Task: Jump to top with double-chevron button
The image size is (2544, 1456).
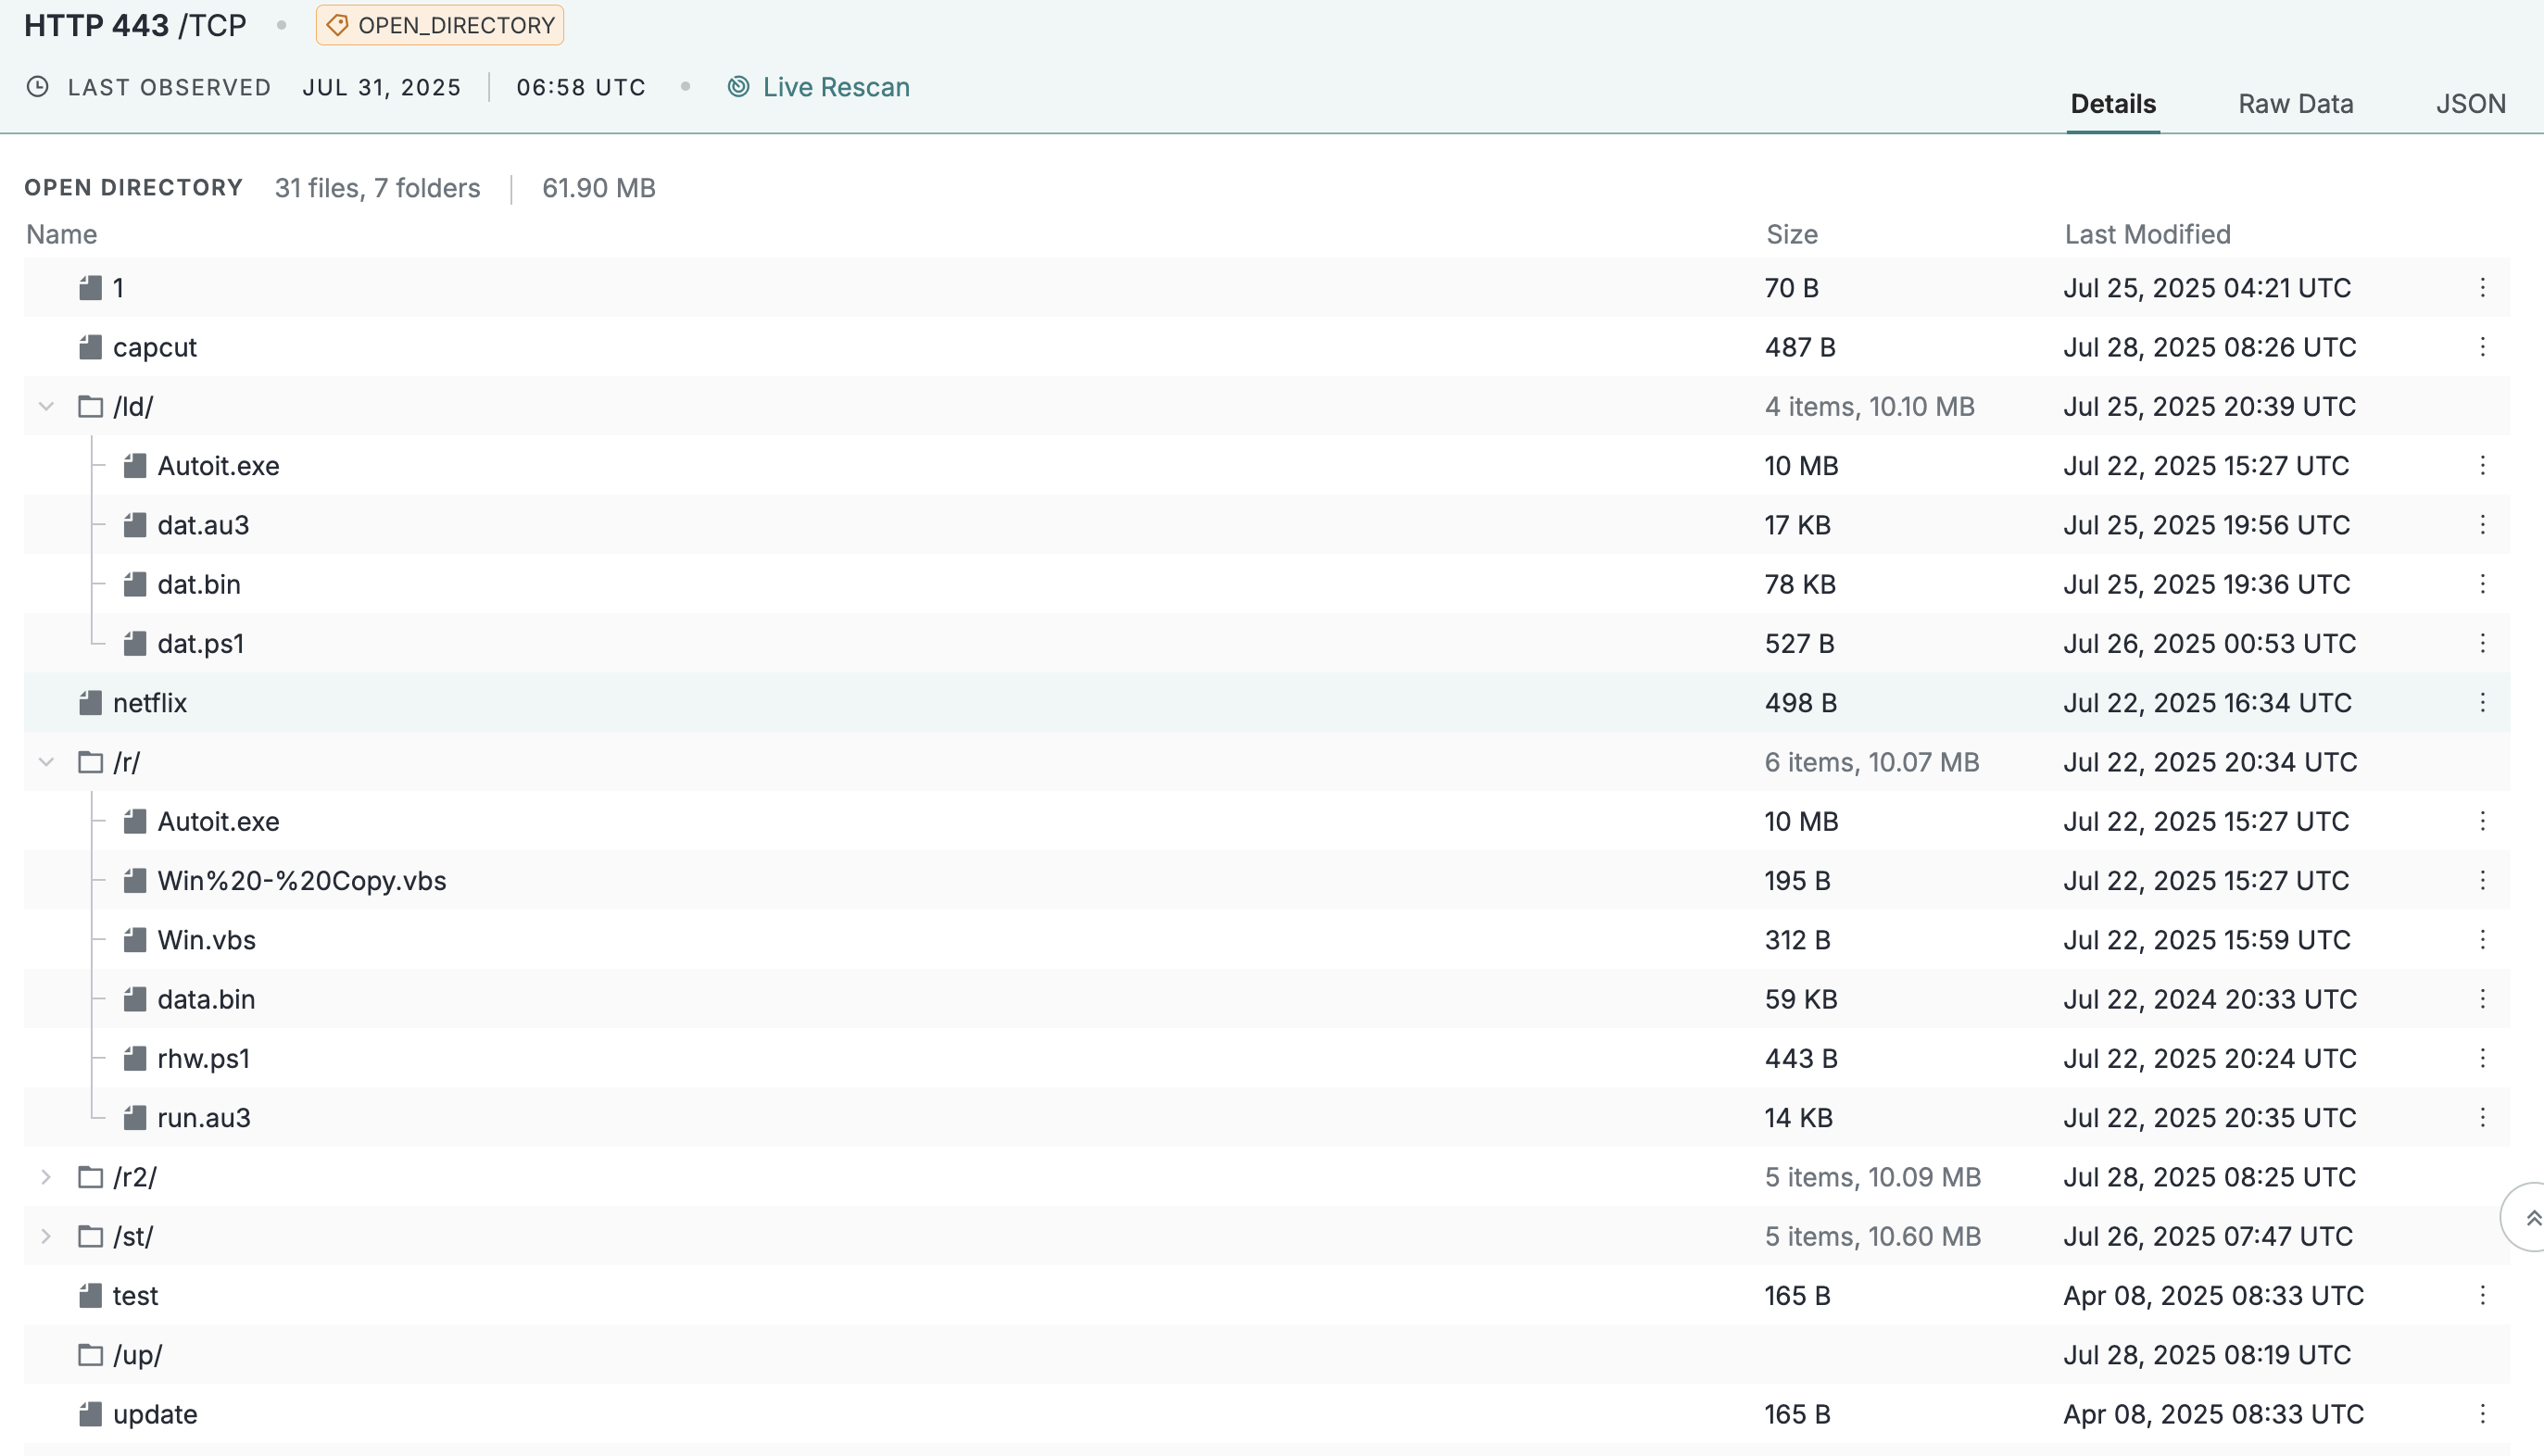Action: pos(2526,1217)
